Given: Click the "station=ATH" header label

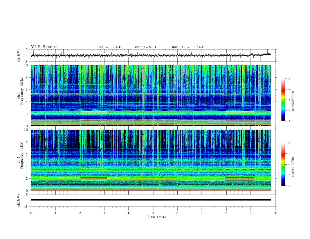Looking at the screenshot, I should click(145, 47).
